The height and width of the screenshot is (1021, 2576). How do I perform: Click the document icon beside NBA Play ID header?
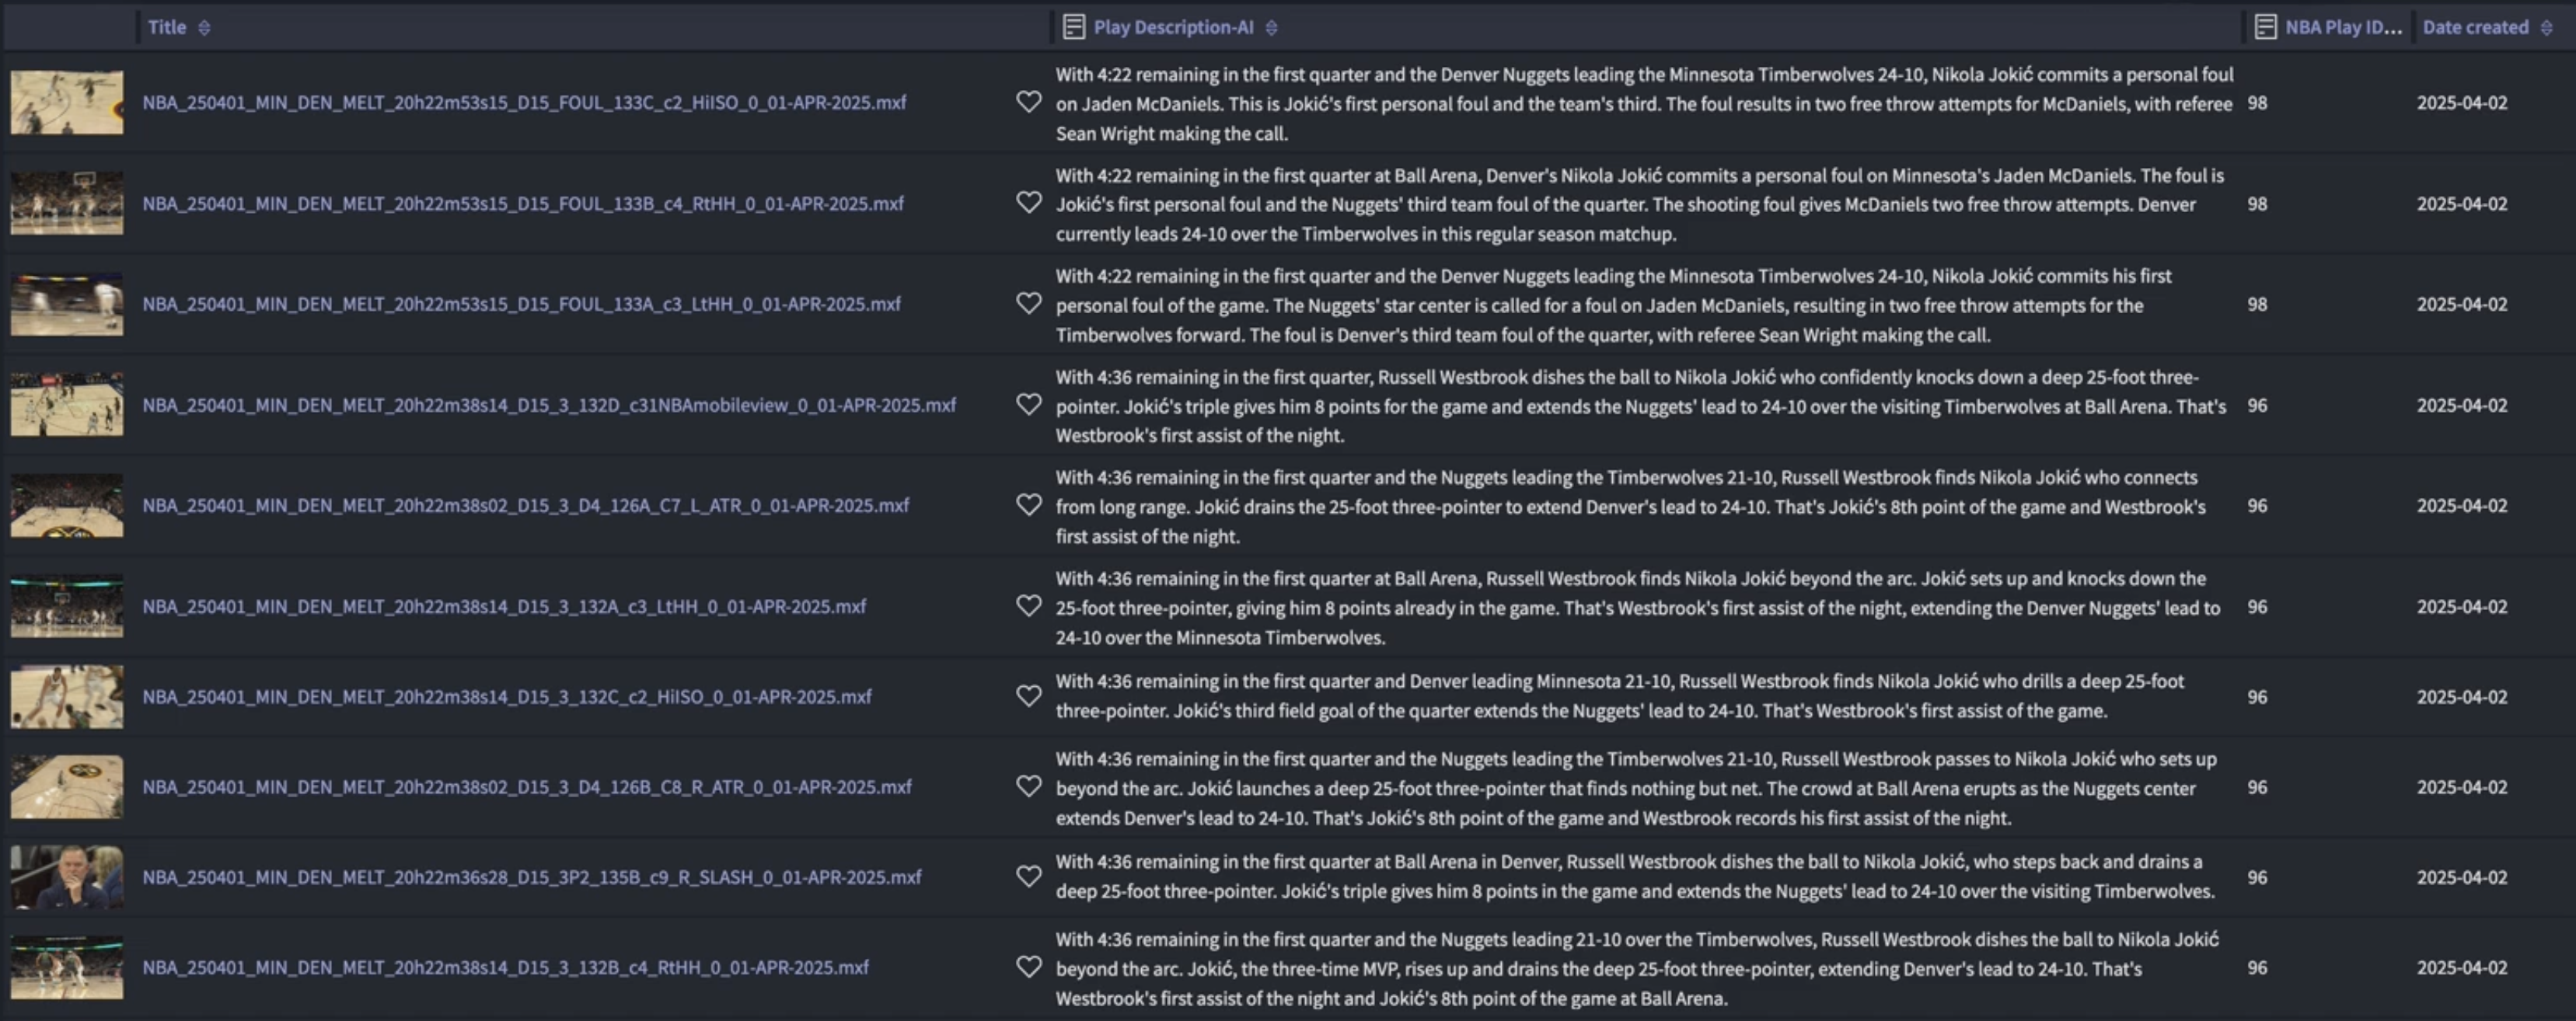pos(2266,26)
